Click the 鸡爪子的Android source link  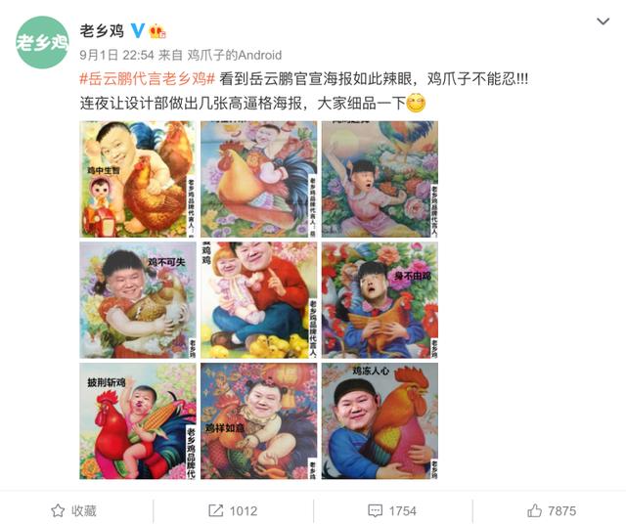(235, 55)
